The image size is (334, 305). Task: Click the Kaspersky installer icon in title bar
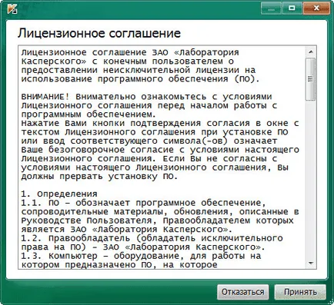coord(12,8)
